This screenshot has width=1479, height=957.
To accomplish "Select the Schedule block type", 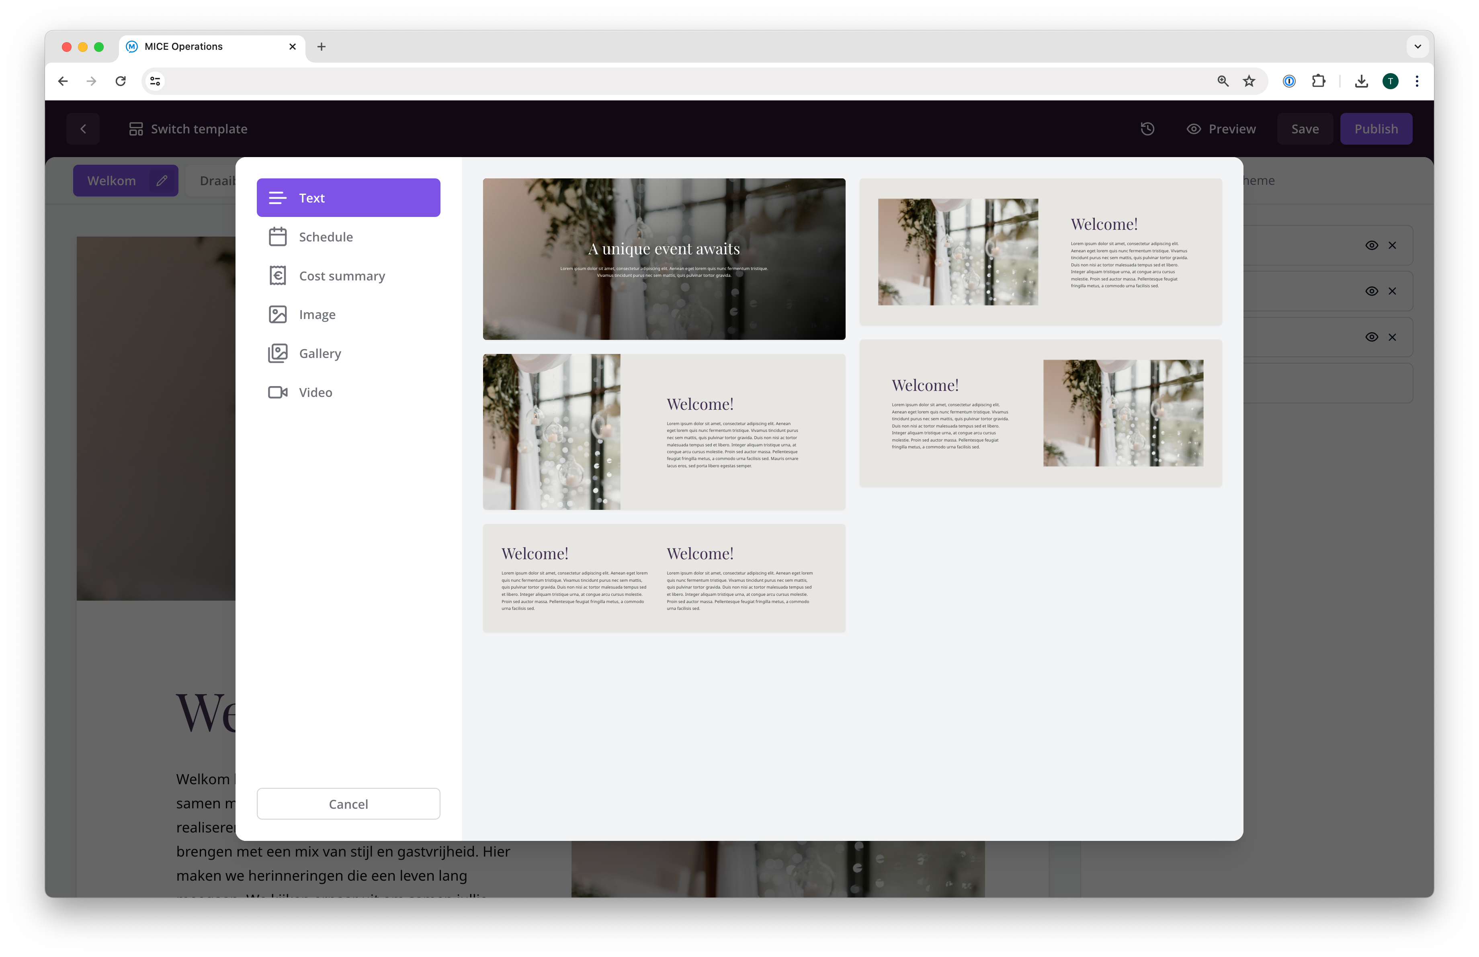I will (325, 237).
